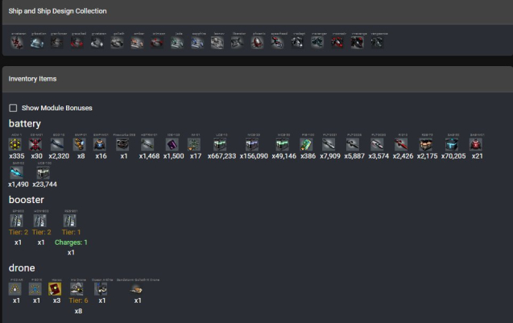Screen dimensions: 513x323
Task: Select the red battery item showing x21
Action: point(476,145)
